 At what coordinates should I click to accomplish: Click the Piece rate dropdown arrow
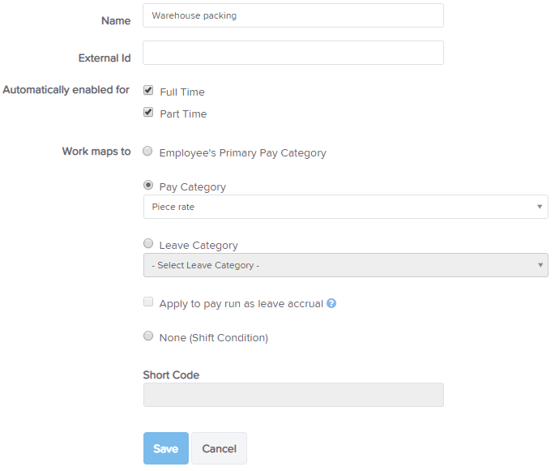click(x=540, y=207)
